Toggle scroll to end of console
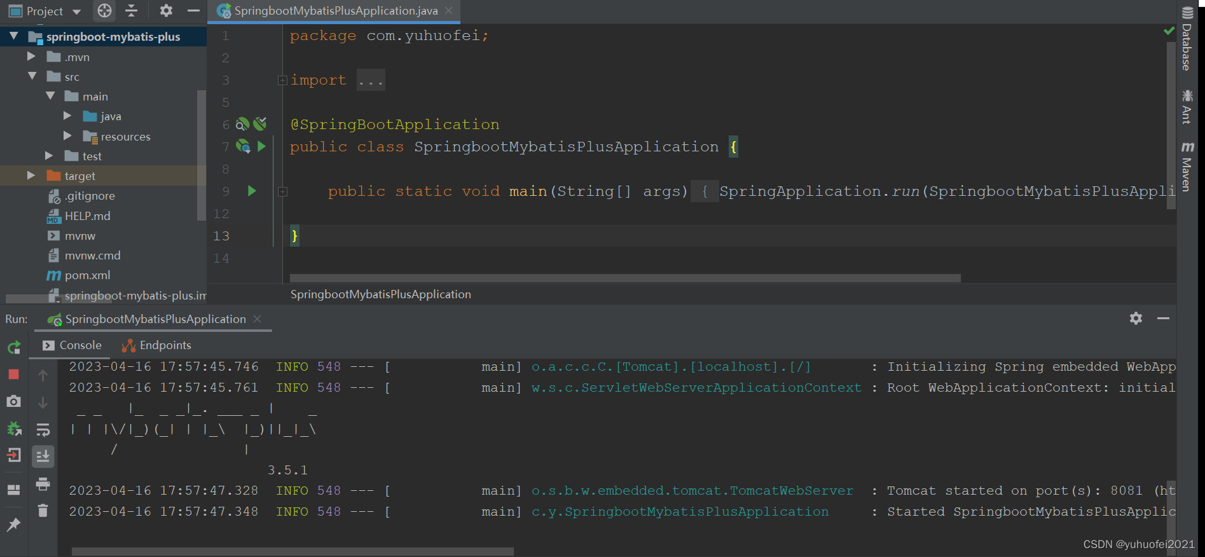Screen dimensions: 1205x557 coord(43,456)
